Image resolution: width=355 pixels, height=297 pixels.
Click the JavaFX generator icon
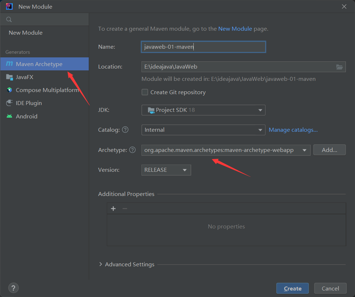coord(9,77)
